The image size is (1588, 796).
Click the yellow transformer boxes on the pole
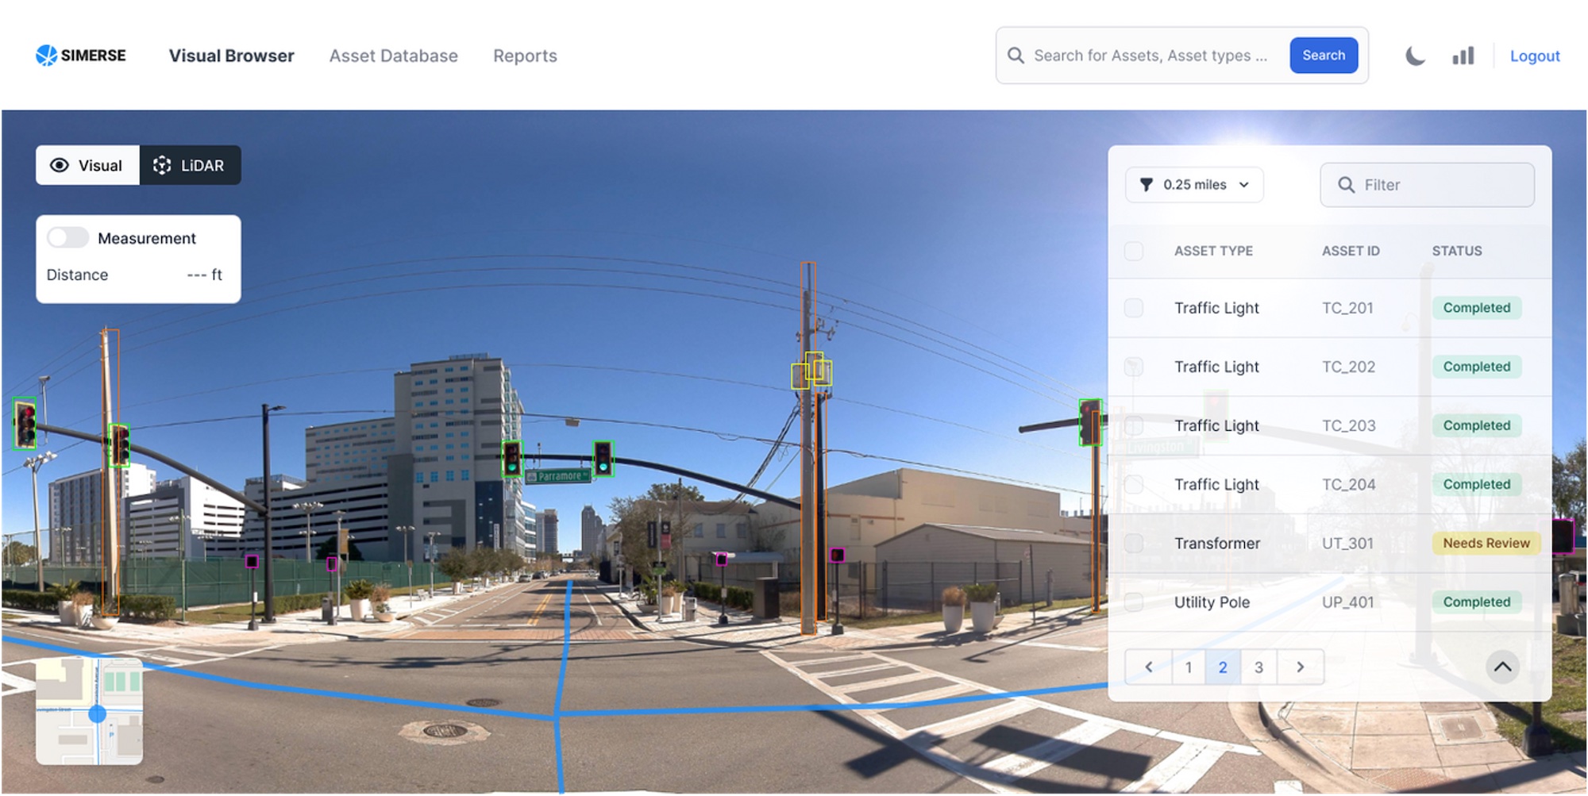coord(812,371)
